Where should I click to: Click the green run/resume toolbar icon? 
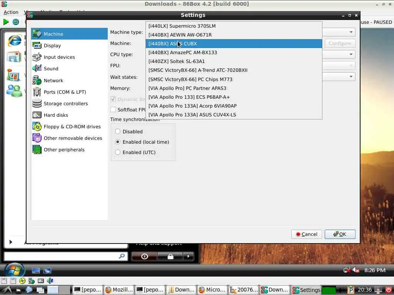[6, 22]
